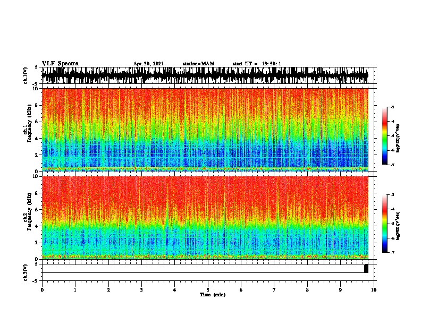The height and width of the screenshot is (325, 421).
Task: Click the time axis tick label 0
Action: 42,290
